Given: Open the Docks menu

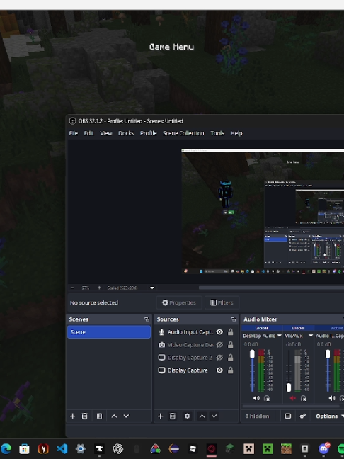Looking at the screenshot, I should tap(126, 133).
